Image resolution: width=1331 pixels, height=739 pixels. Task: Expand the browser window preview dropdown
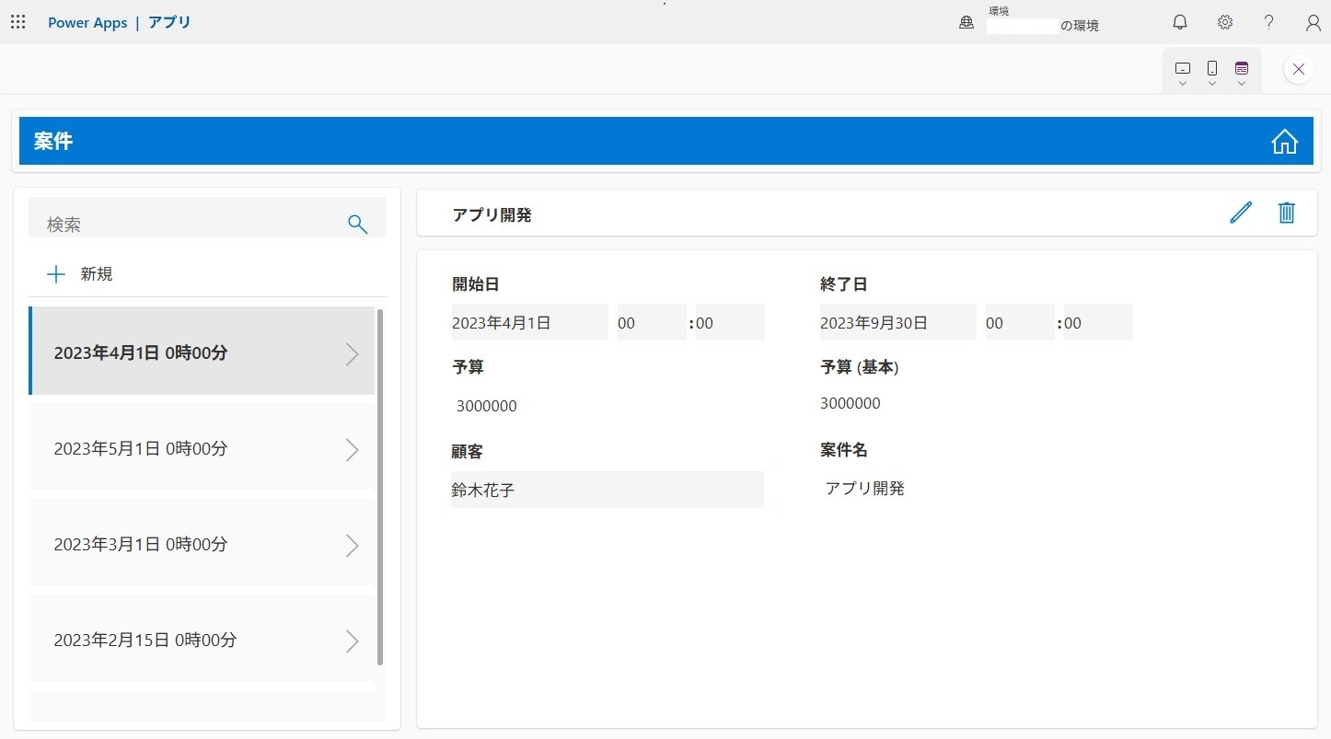(1242, 72)
